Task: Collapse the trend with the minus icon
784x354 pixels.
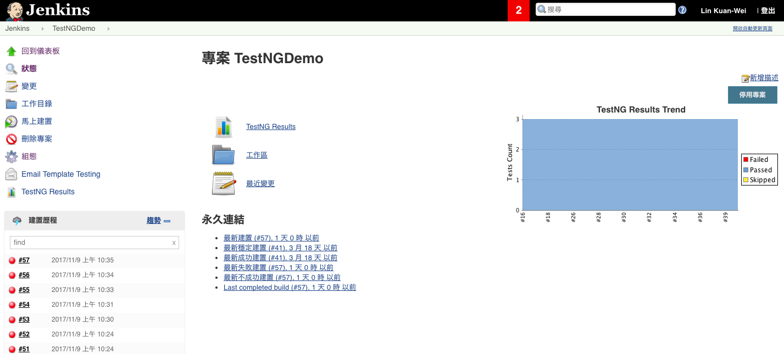Action: [x=167, y=221]
